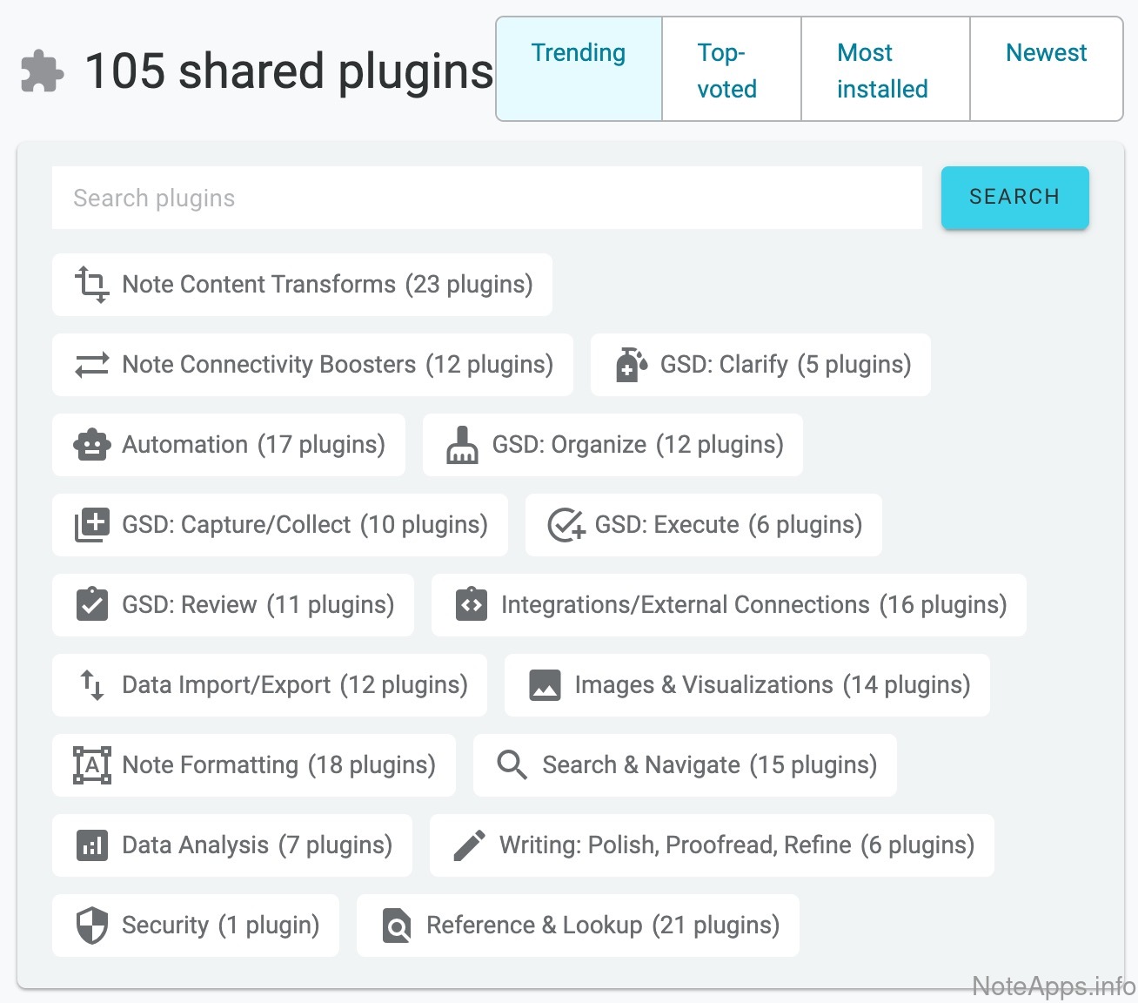Open the Reference & Lookup category
The width and height of the screenshot is (1138, 1003).
pyautogui.click(x=578, y=926)
